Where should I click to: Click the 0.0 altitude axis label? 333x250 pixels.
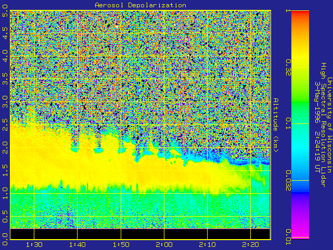point(5,239)
